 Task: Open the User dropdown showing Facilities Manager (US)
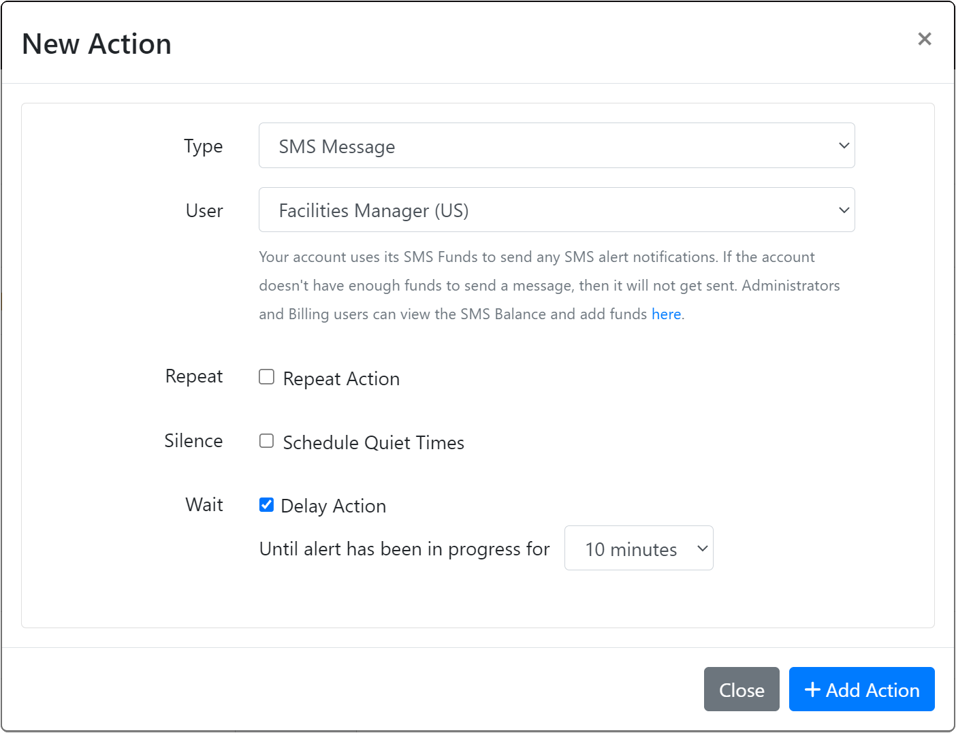pos(545,210)
